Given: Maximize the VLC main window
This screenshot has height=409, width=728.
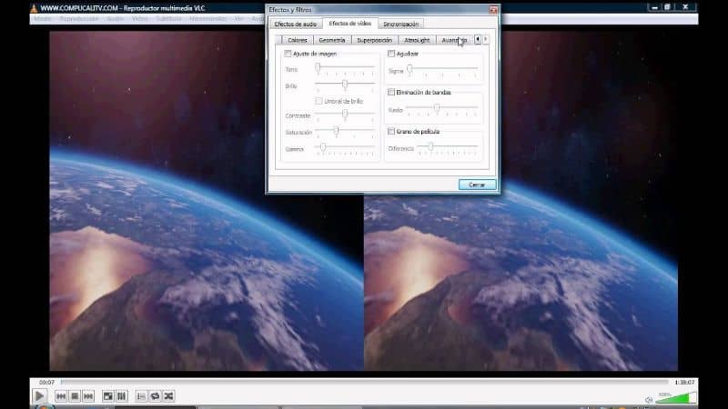Looking at the screenshot, I should [667, 7].
